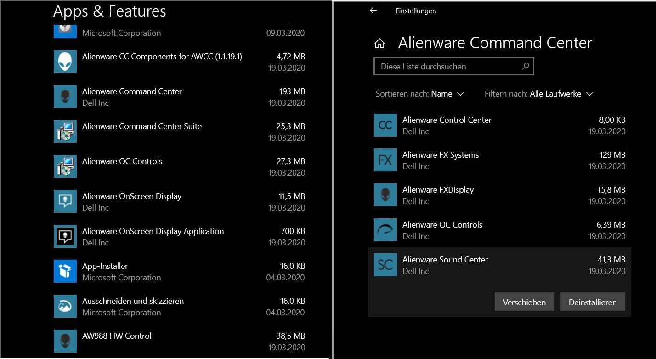
Task: Click the home icon beside Alienware Command Center
Action: (379, 44)
